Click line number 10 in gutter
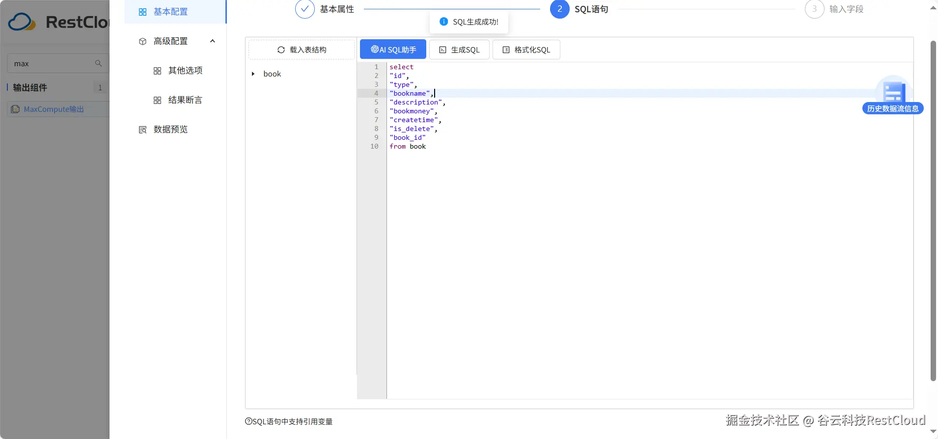This screenshot has width=938, height=439. point(374,146)
